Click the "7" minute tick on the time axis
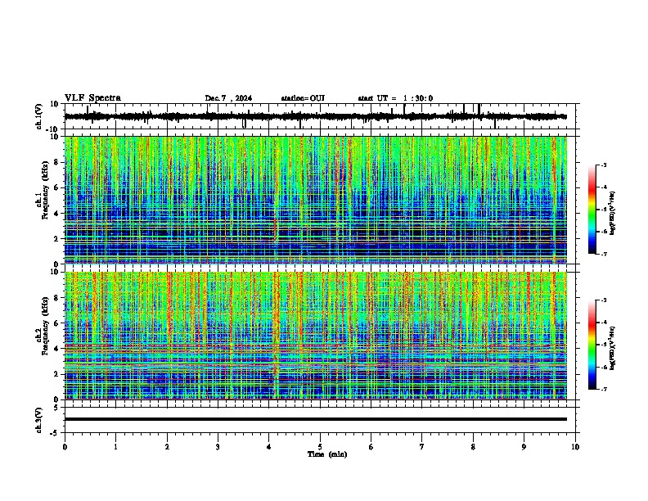 (x=422, y=447)
